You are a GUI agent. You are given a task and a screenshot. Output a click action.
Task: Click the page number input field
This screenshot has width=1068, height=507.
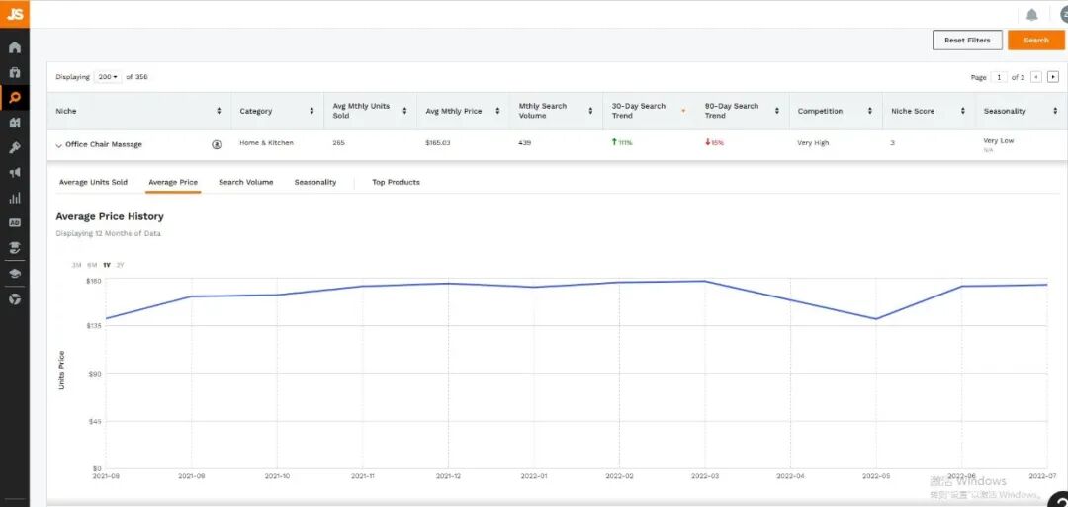pyautogui.click(x=999, y=77)
